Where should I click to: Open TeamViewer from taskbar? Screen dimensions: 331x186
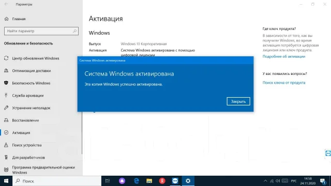(x=175, y=181)
